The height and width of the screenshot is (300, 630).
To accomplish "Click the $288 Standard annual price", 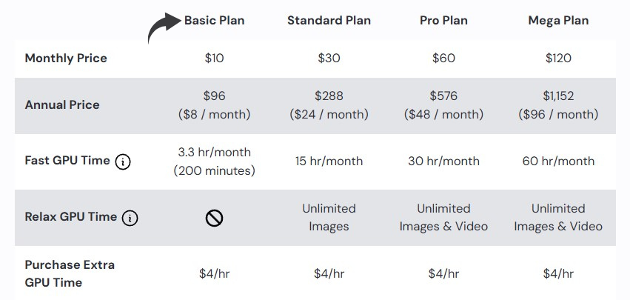I will (329, 96).
